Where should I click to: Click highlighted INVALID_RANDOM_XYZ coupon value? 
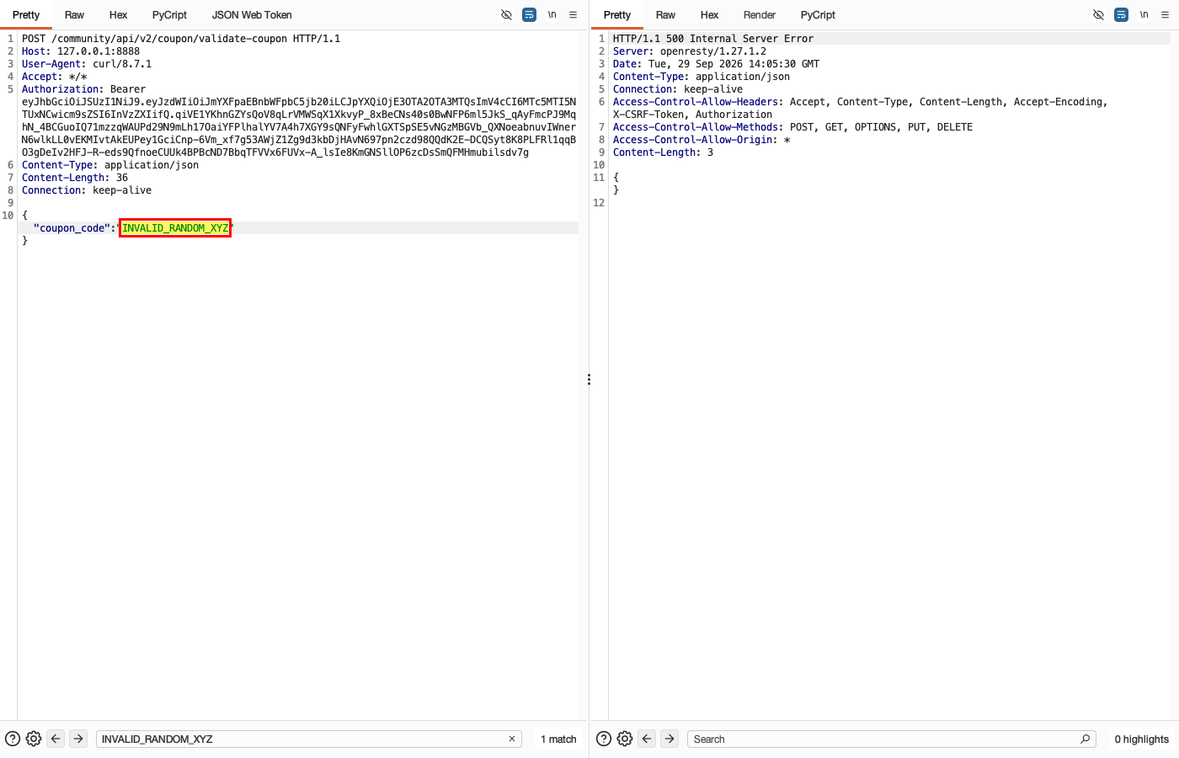click(175, 228)
